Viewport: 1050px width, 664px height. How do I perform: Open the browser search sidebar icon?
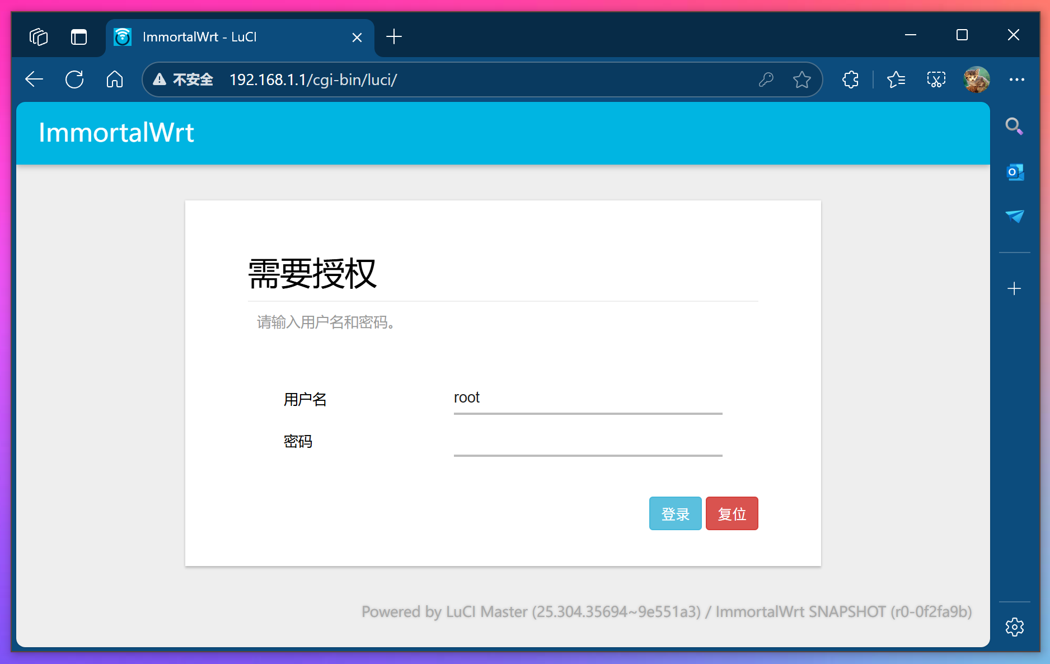(x=1015, y=127)
